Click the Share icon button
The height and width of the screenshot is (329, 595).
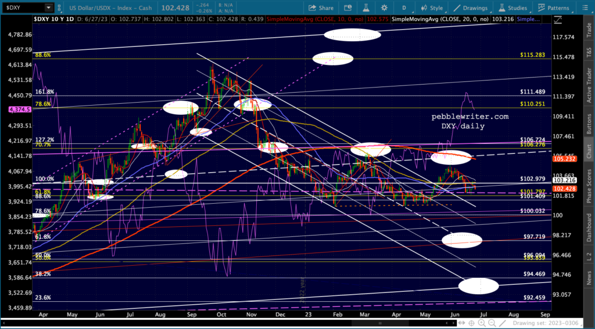(321, 8)
